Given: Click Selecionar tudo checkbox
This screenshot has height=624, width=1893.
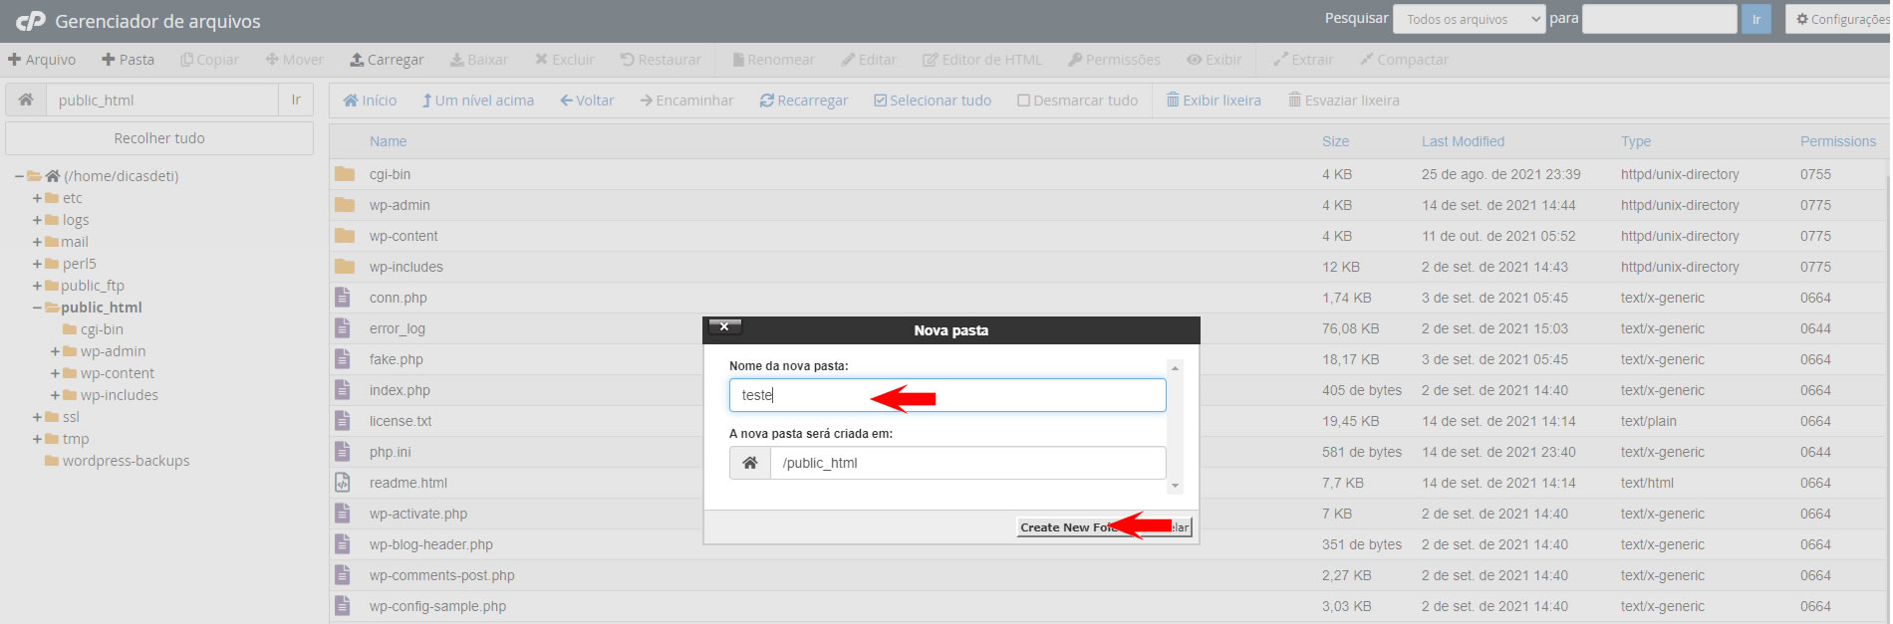Looking at the screenshot, I should pos(880,101).
